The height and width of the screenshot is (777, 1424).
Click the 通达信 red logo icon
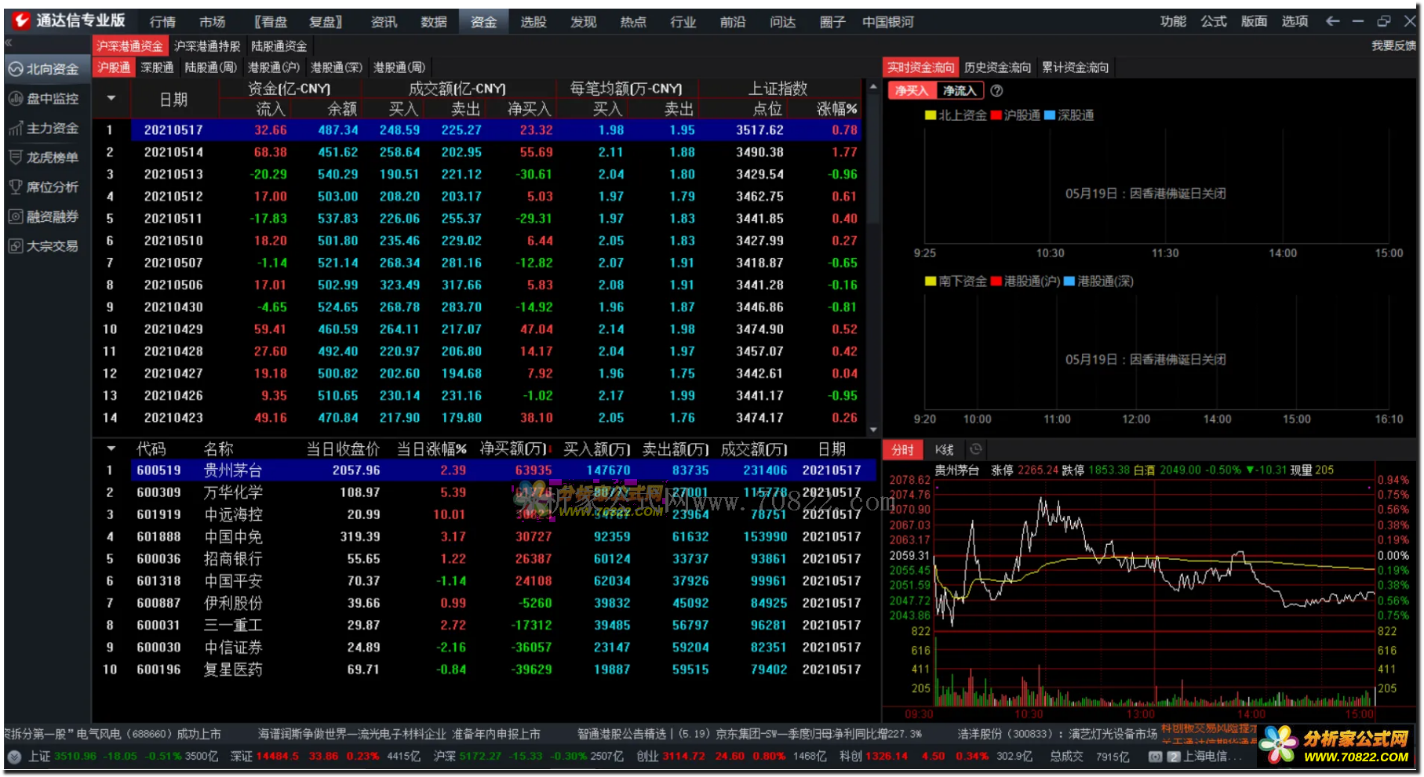(21, 20)
